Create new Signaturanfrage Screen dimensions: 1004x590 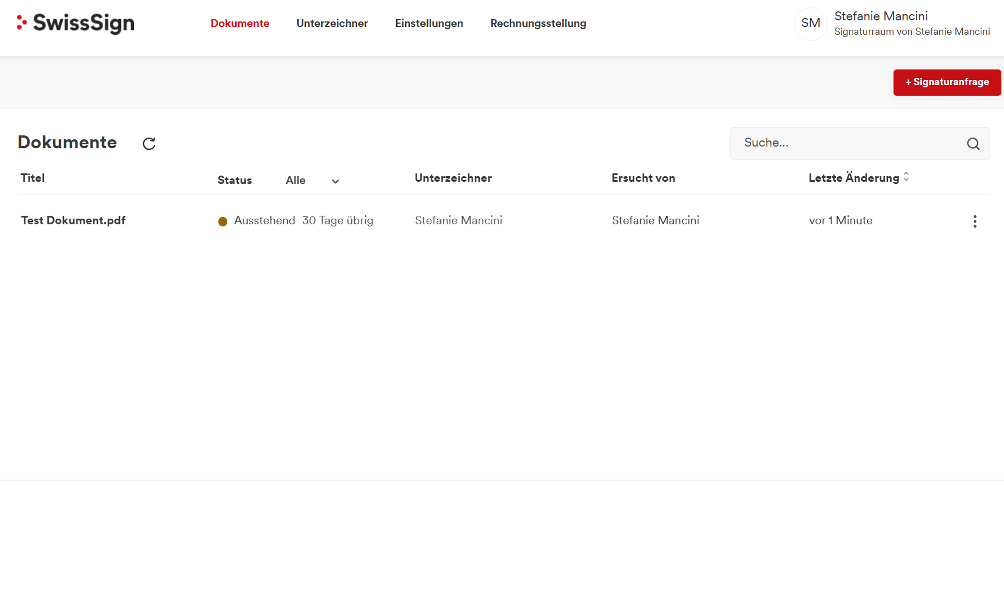[947, 82]
